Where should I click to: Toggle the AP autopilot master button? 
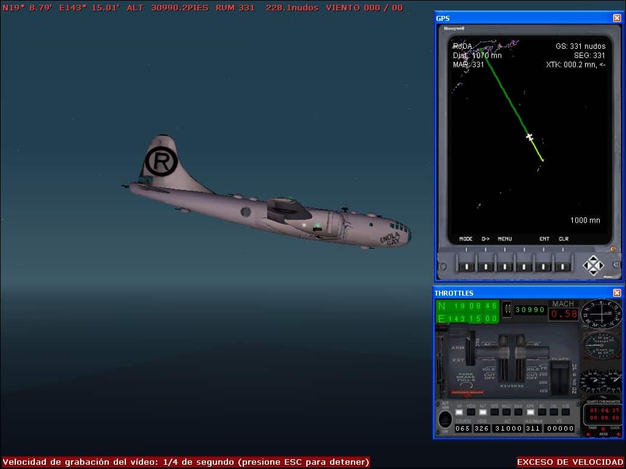pos(459,412)
